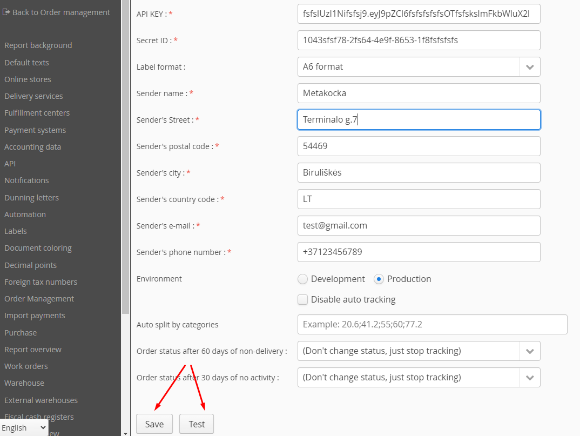Open Fiscal cash registers
Image resolution: width=580 pixels, height=436 pixels.
tap(39, 417)
